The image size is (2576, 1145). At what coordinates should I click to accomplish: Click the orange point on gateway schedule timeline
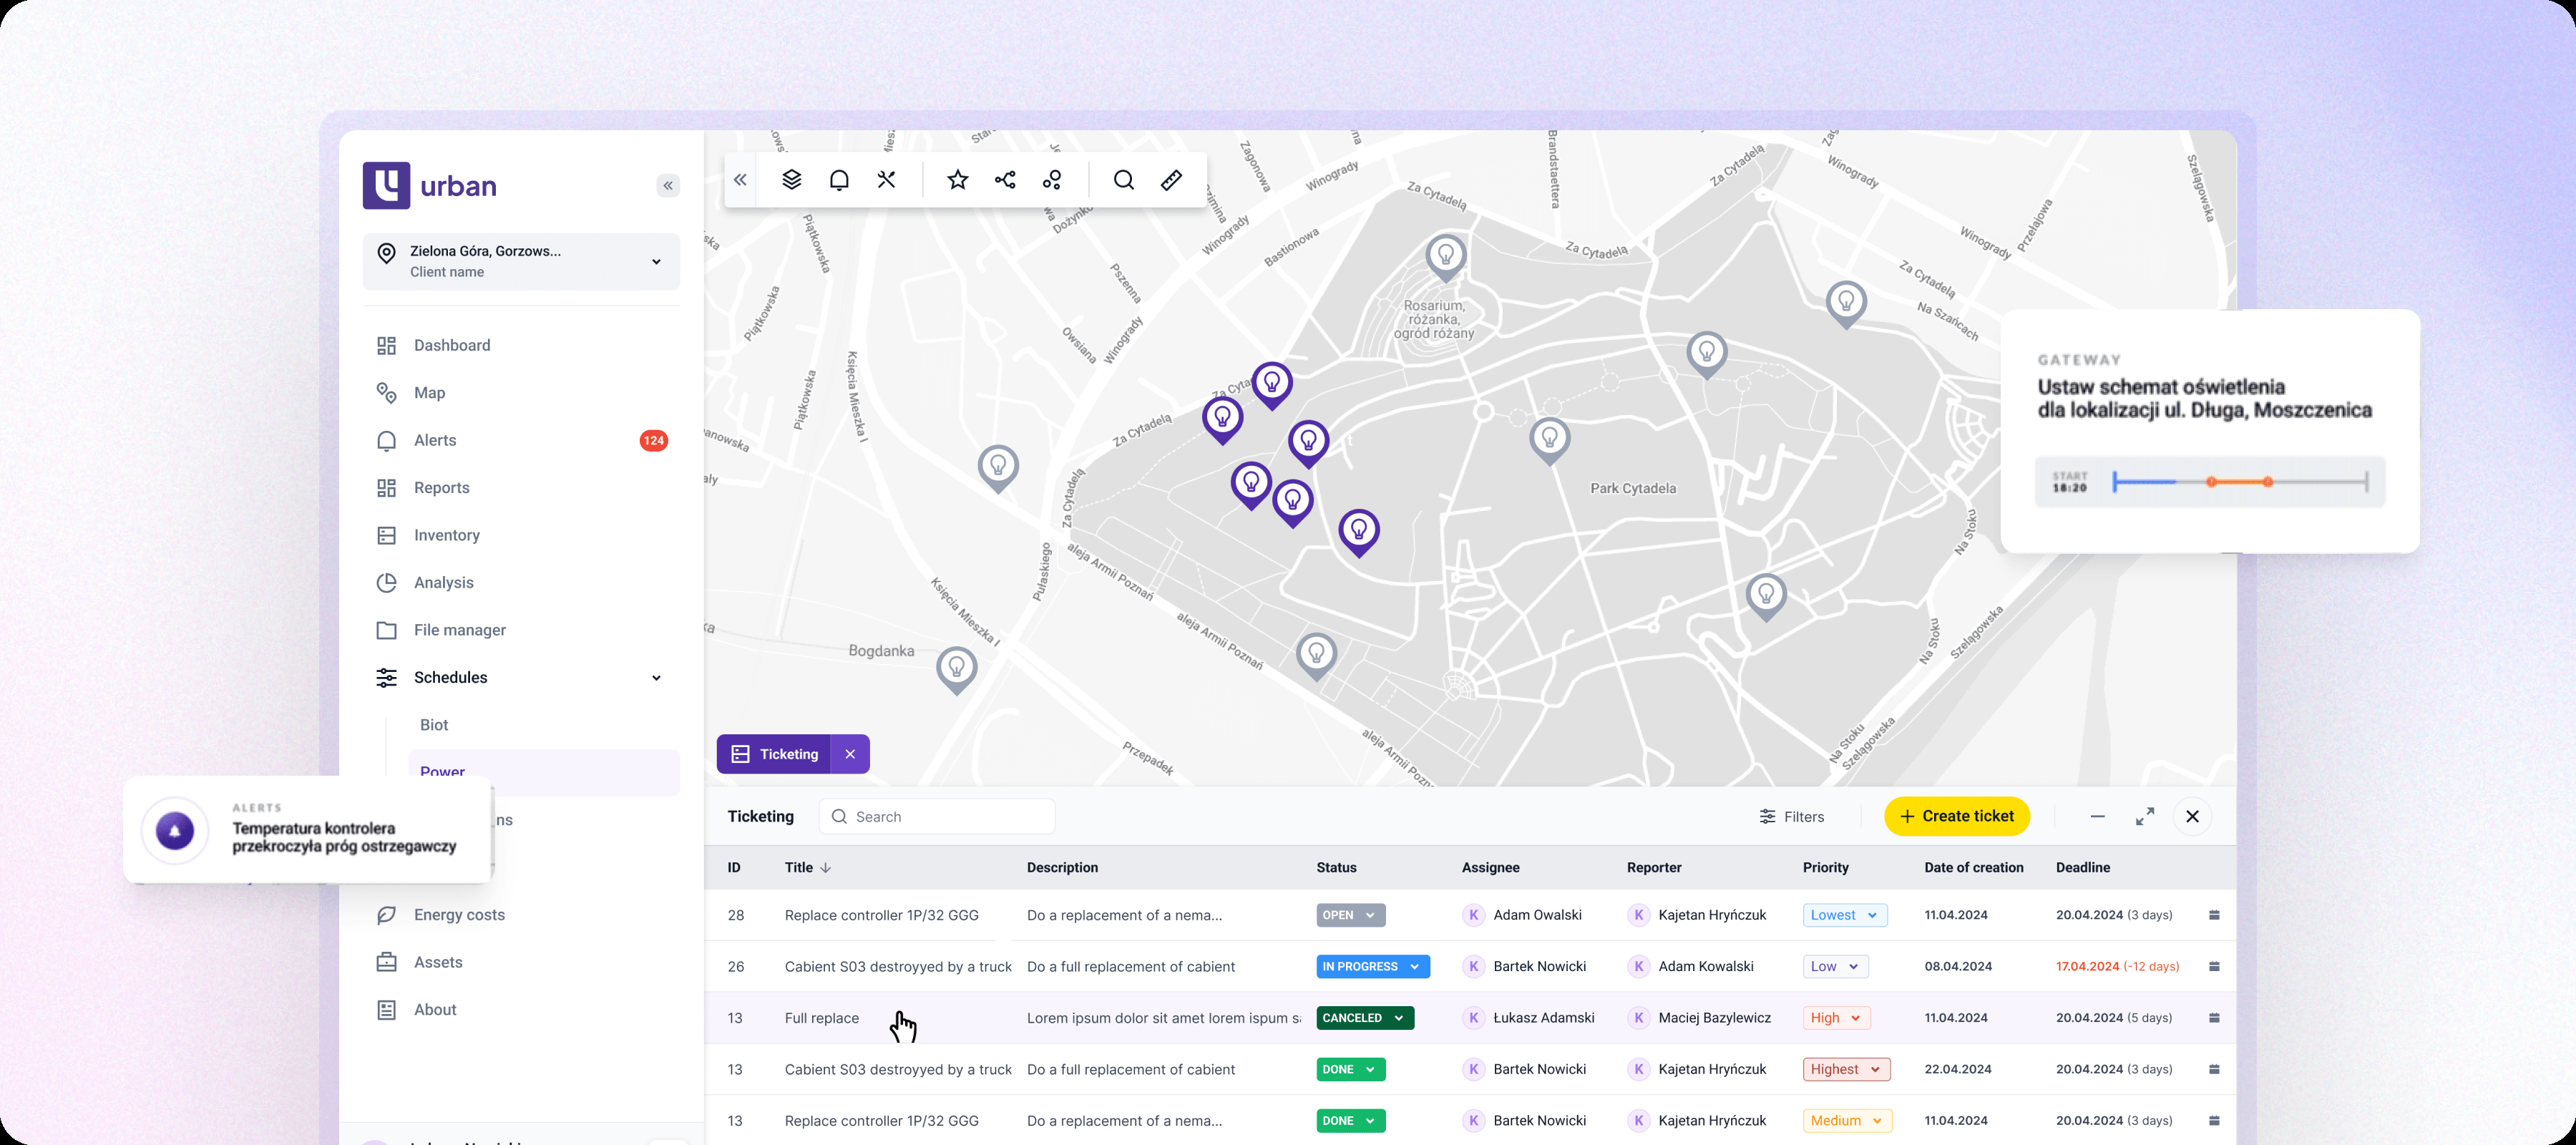pyautogui.click(x=2211, y=482)
